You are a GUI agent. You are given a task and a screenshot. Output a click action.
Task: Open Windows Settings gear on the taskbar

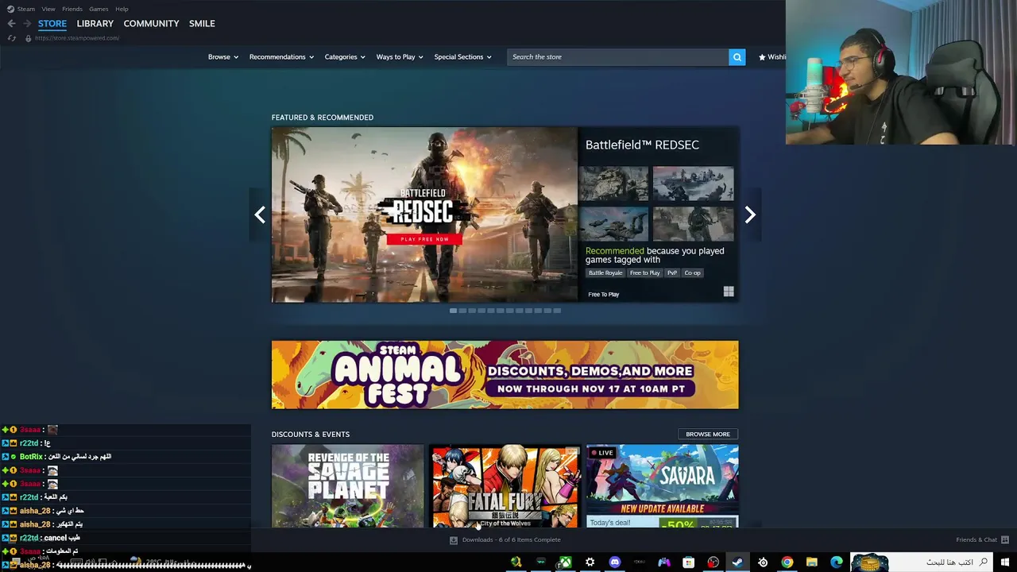(590, 562)
